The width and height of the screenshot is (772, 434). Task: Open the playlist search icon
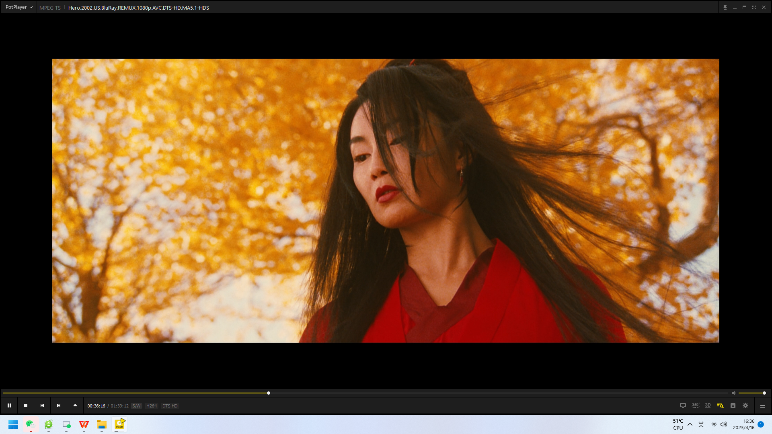click(x=720, y=405)
